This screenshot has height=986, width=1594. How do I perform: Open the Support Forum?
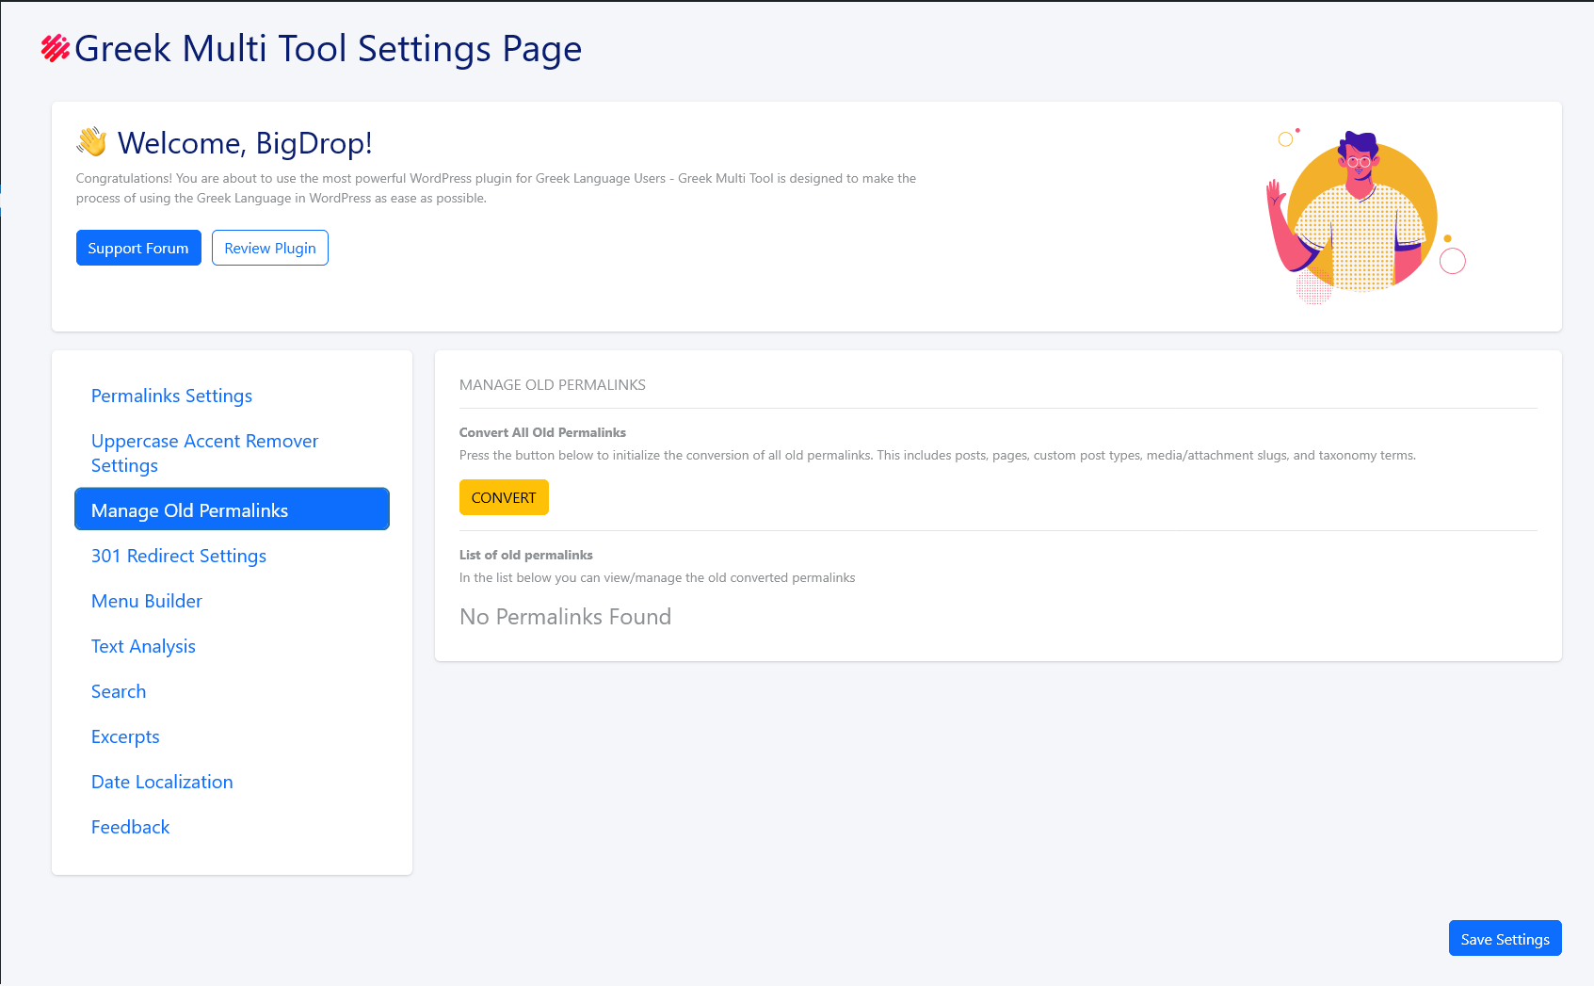[x=138, y=248]
